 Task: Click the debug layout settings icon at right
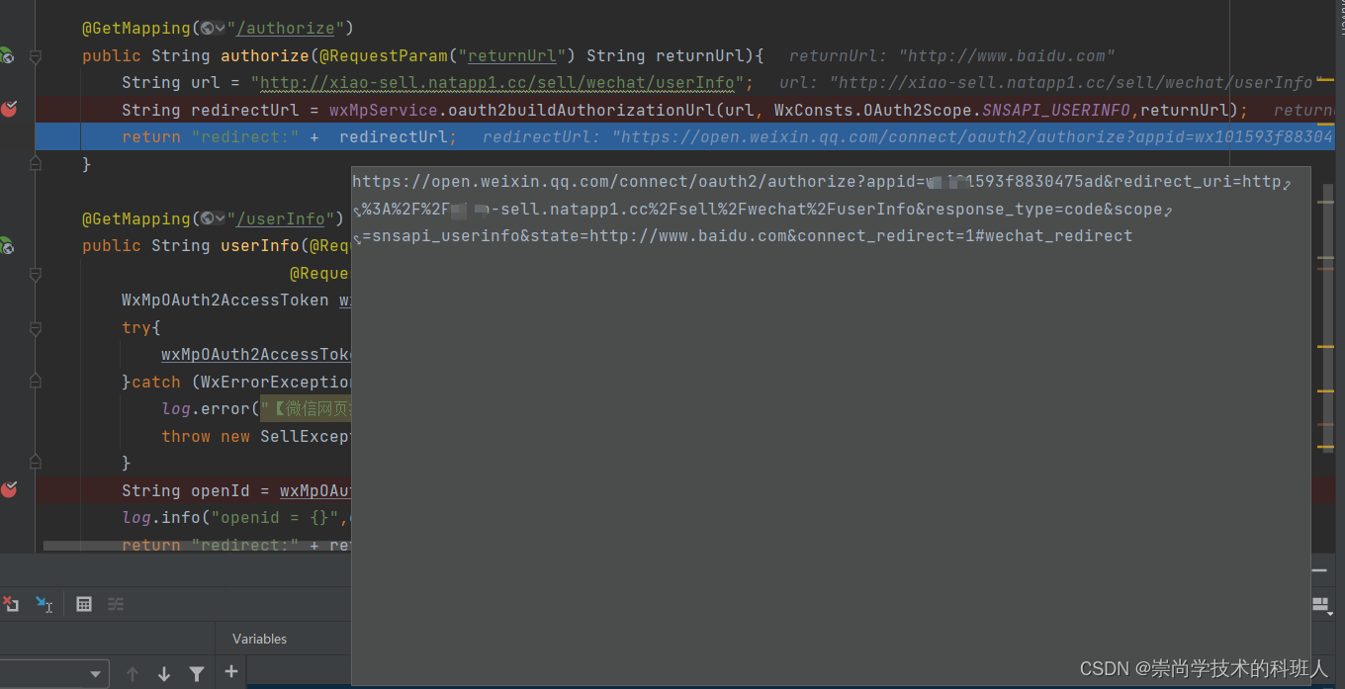point(1320,604)
